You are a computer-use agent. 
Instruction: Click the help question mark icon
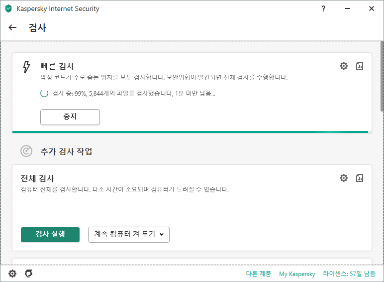point(323,8)
